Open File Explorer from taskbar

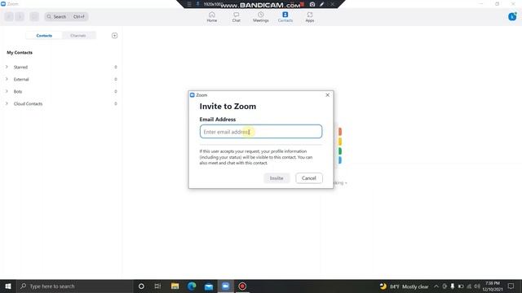point(175,286)
